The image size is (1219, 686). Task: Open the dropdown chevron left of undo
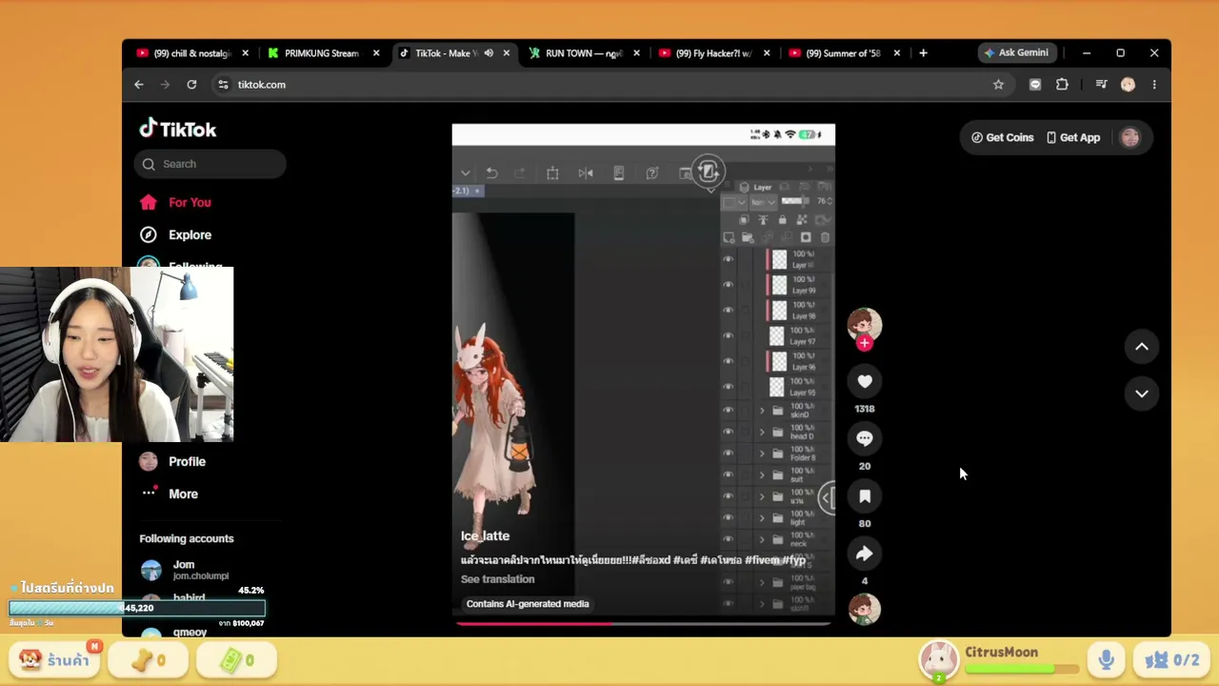coord(465,172)
